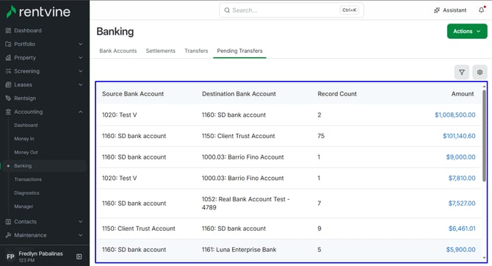
Task: Open the $9,000.00 amount link
Action: [460, 157]
